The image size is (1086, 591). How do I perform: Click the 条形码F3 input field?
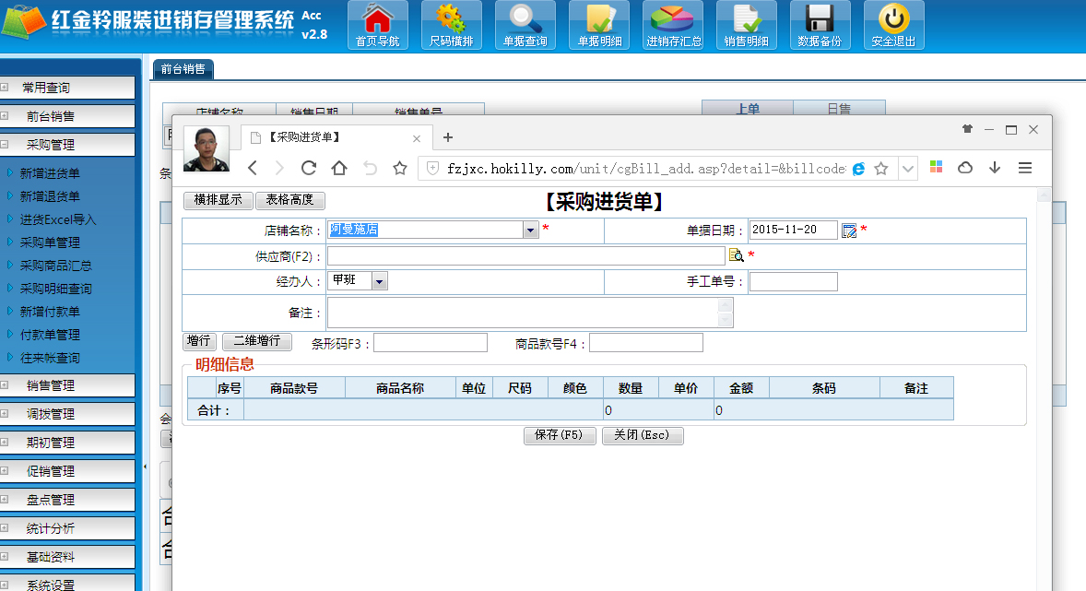coord(430,344)
